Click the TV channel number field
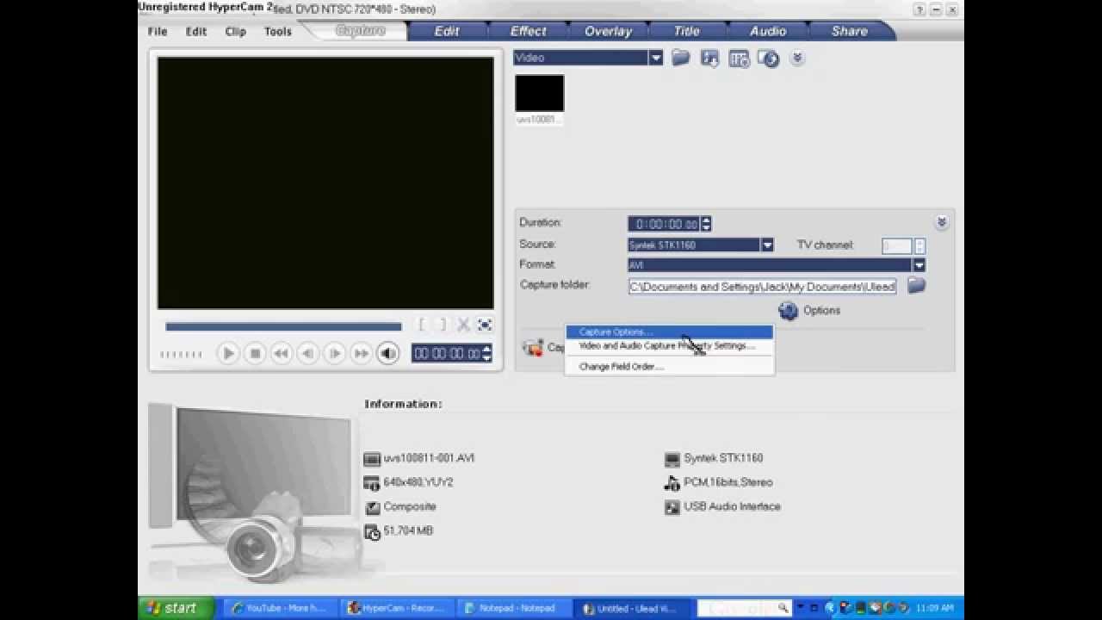 (896, 246)
